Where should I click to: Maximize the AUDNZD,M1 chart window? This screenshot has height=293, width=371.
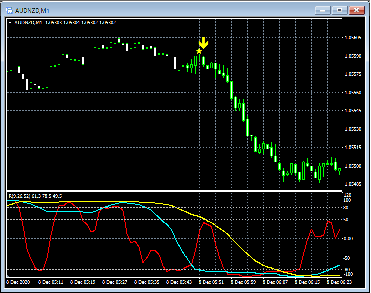(339, 10)
